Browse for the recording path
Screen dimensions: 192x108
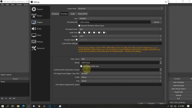156,22
